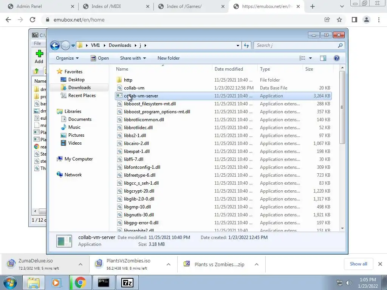Image resolution: width=387 pixels, height=290 pixels.
Task: Toggle Chrome side panel icon
Action: pos(354,20)
